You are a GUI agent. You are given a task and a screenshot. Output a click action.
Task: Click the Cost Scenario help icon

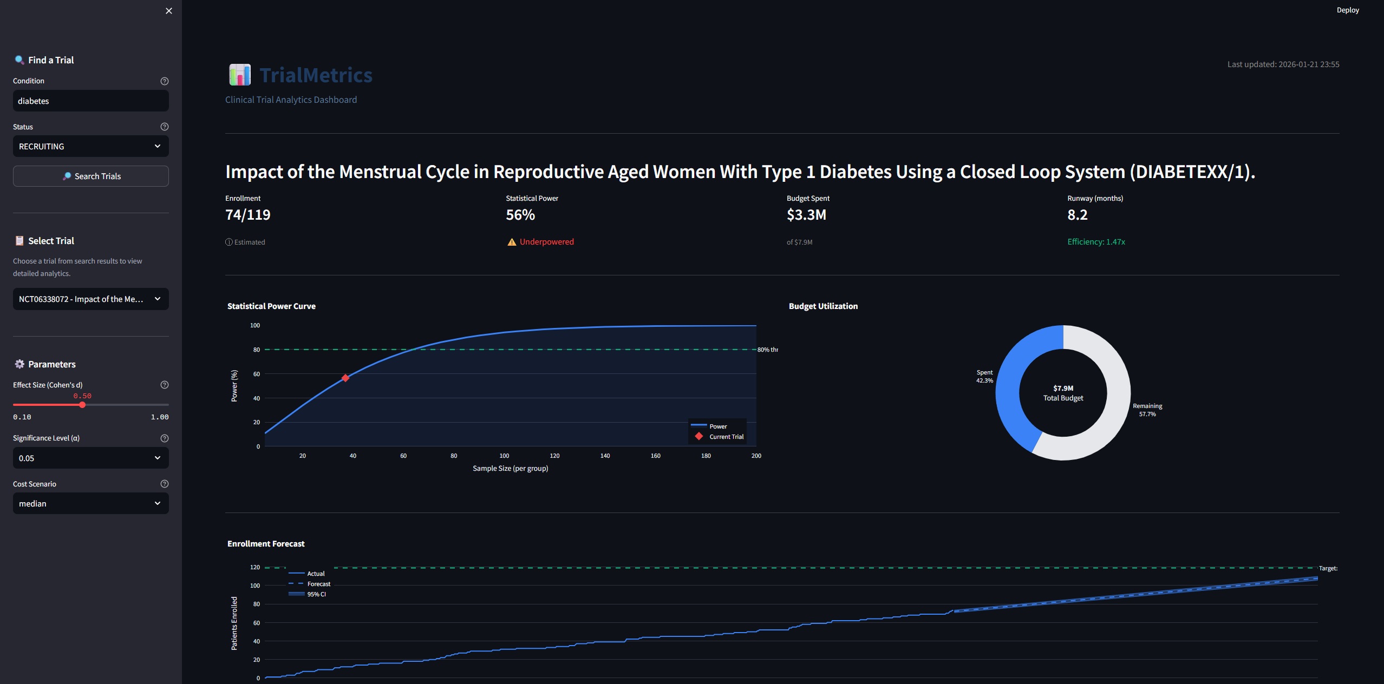[165, 484]
